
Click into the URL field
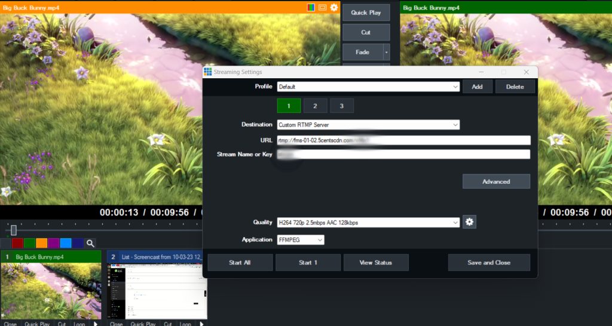pos(403,140)
